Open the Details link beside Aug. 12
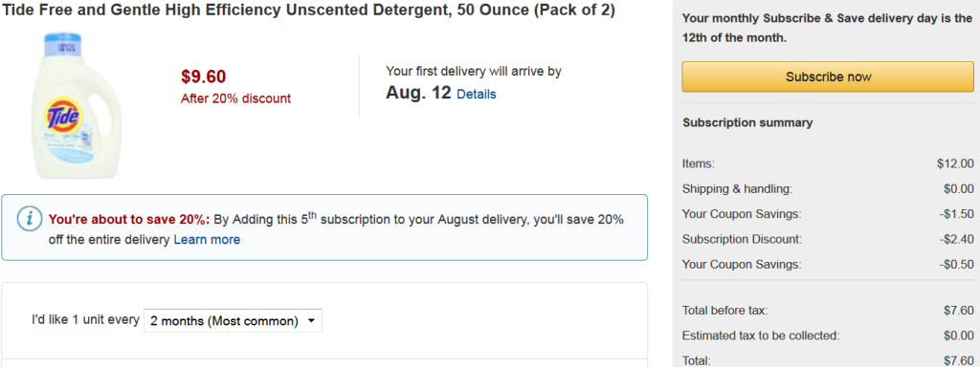The image size is (980, 367). pyautogui.click(x=477, y=95)
